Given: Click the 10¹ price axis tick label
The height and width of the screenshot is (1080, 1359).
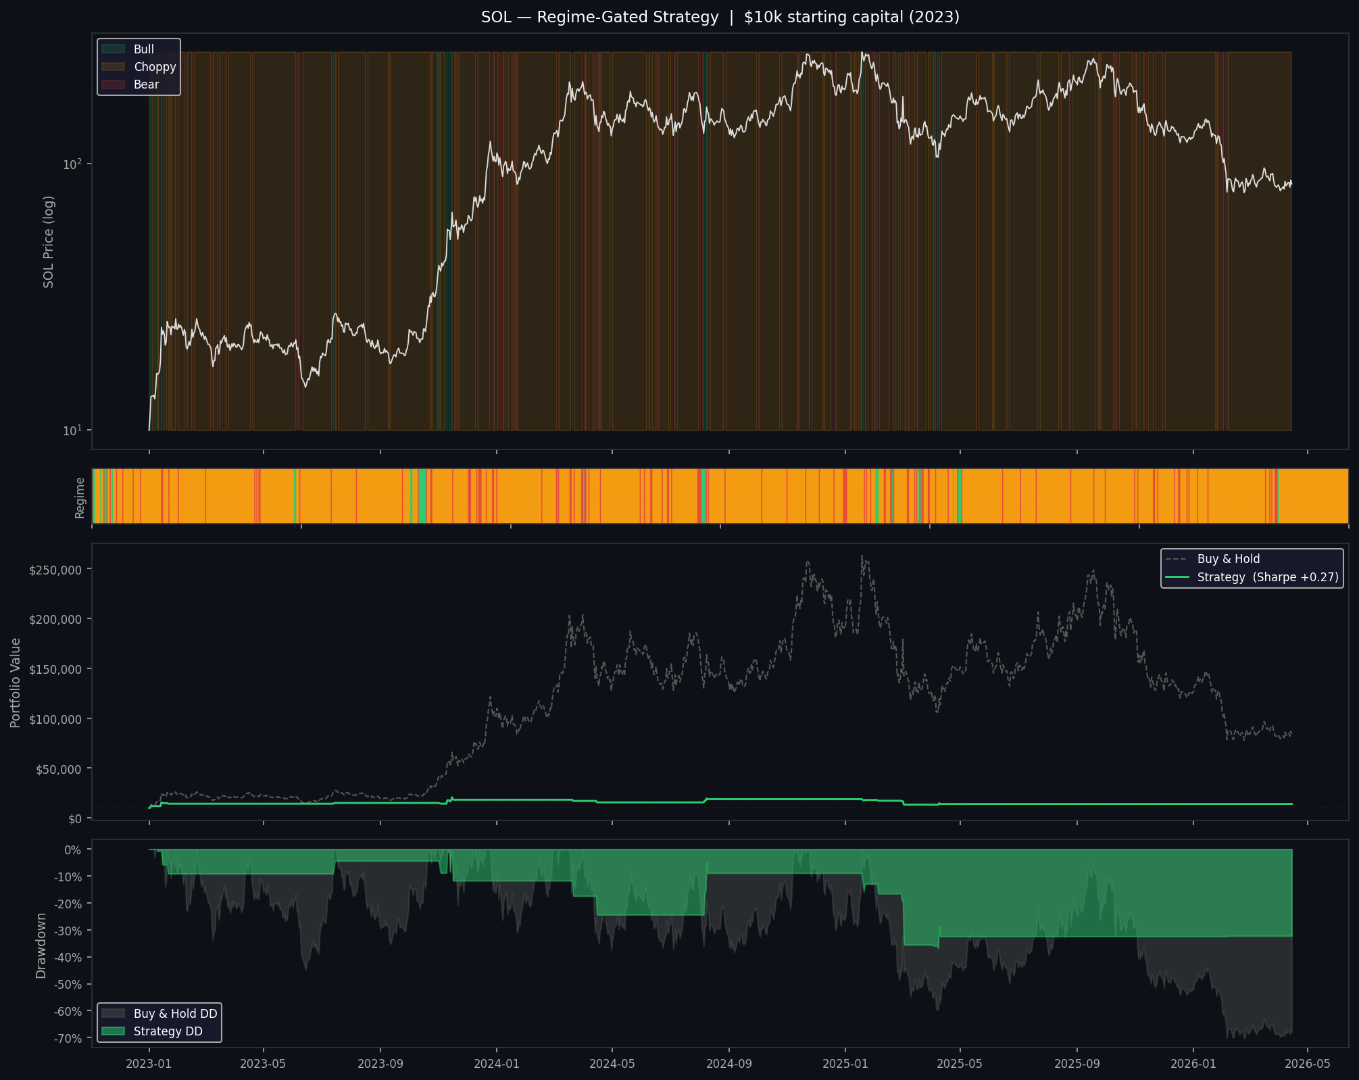Looking at the screenshot, I should 72,430.
